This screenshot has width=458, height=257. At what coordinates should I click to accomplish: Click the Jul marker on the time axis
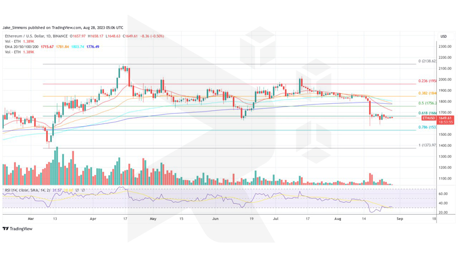click(x=276, y=219)
